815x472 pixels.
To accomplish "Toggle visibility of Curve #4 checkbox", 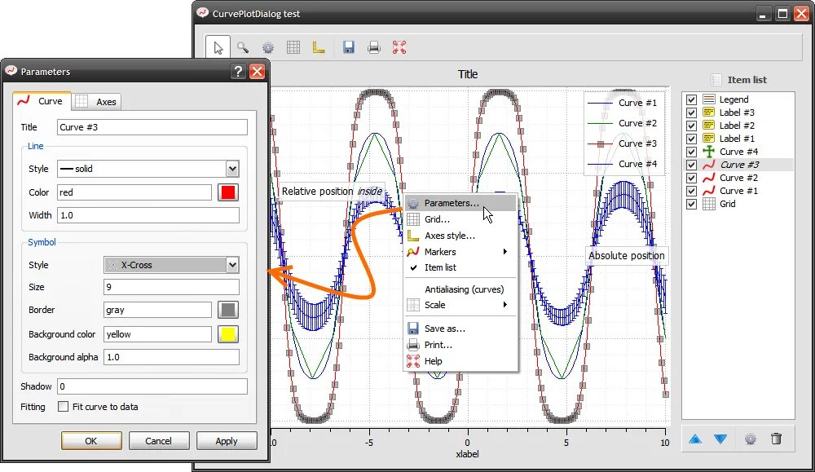I will [x=691, y=152].
